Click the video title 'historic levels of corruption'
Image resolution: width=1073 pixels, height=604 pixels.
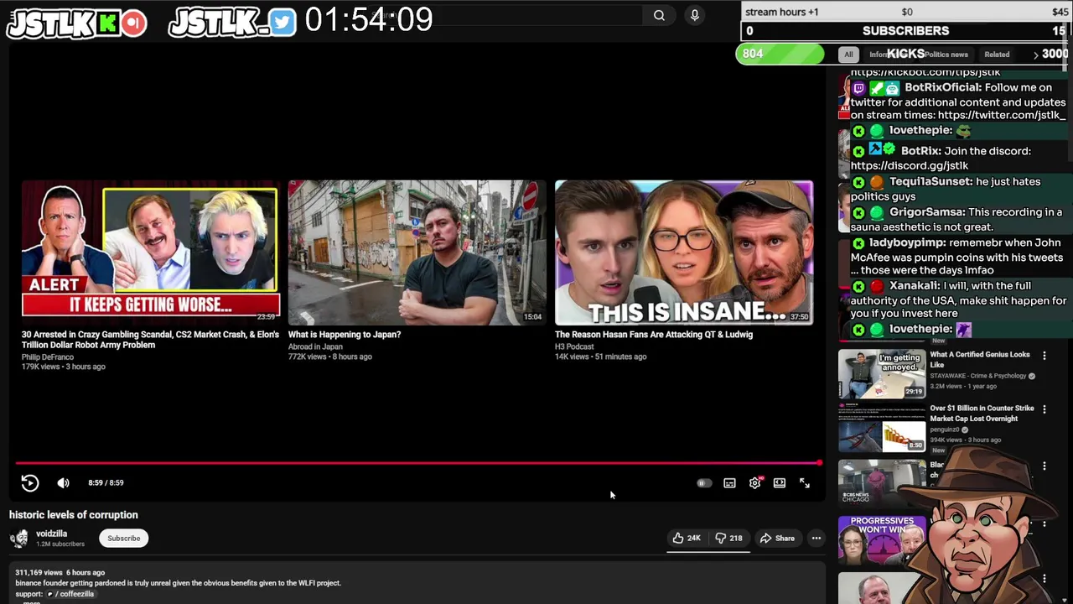[x=74, y=515]
